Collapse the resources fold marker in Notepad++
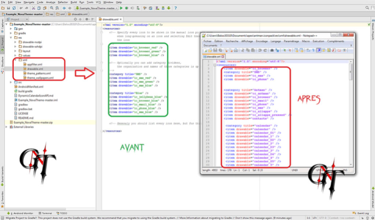The image size is (375, 220). coord(215,65)
